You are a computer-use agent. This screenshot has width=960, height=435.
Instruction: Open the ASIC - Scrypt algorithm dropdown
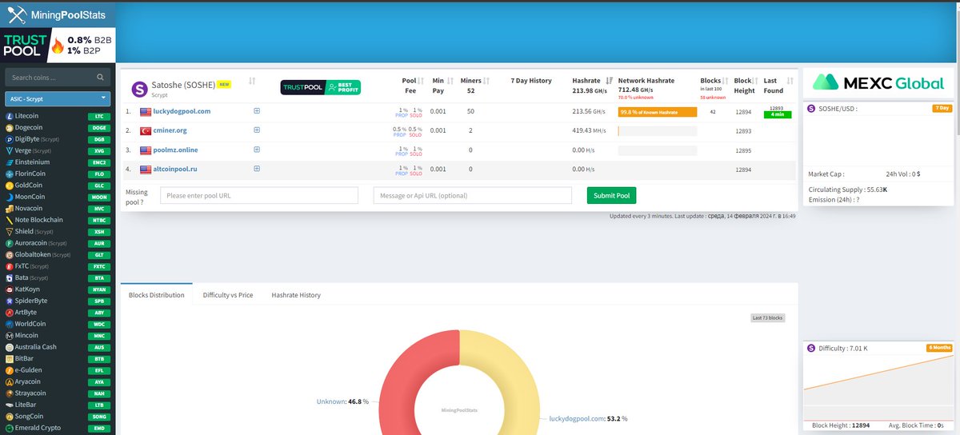tap(58, 98)
